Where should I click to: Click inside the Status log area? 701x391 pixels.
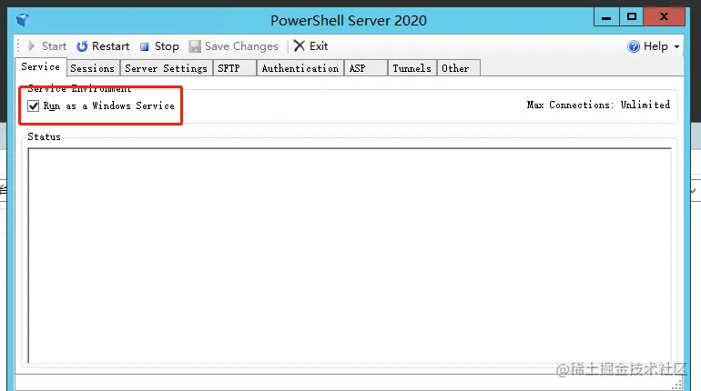click(350, 256)
